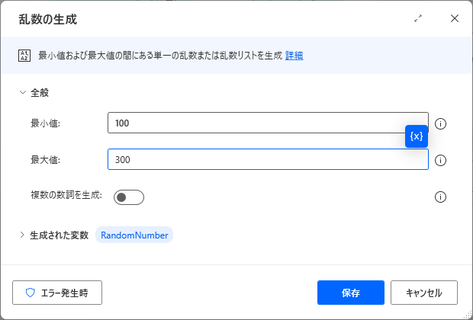Enable the 複数の数詞を生成 toggle
The height and width of the screenshot is (320, 473).
pos(128,197)
